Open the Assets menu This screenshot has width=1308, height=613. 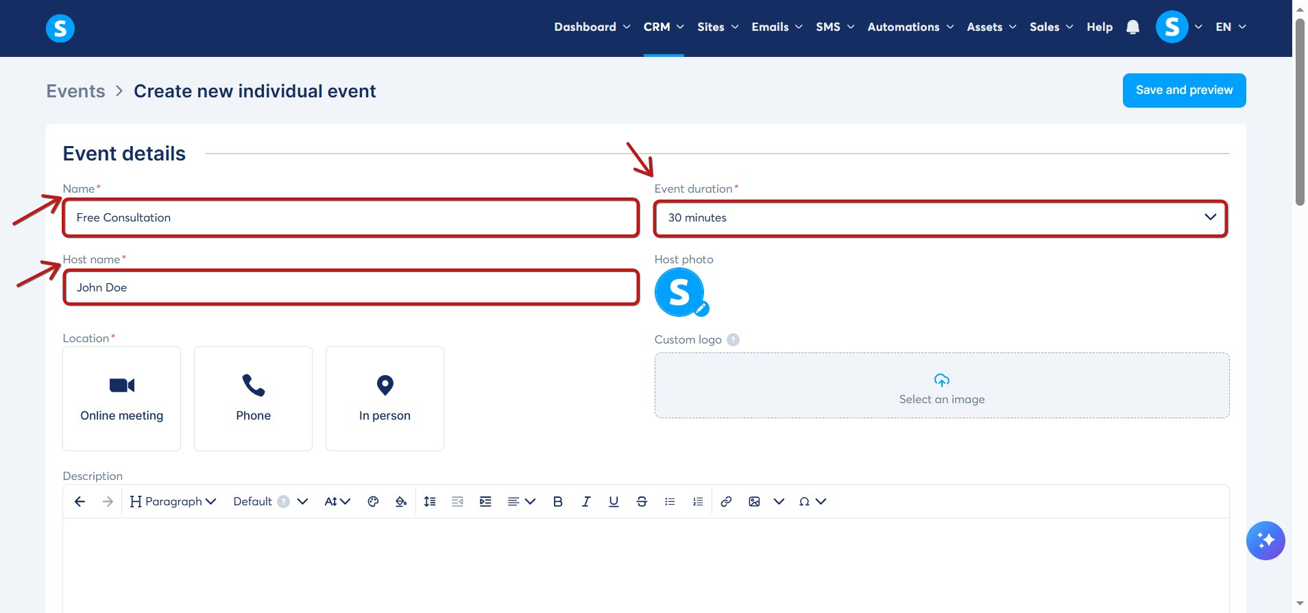tap(991, 27)
